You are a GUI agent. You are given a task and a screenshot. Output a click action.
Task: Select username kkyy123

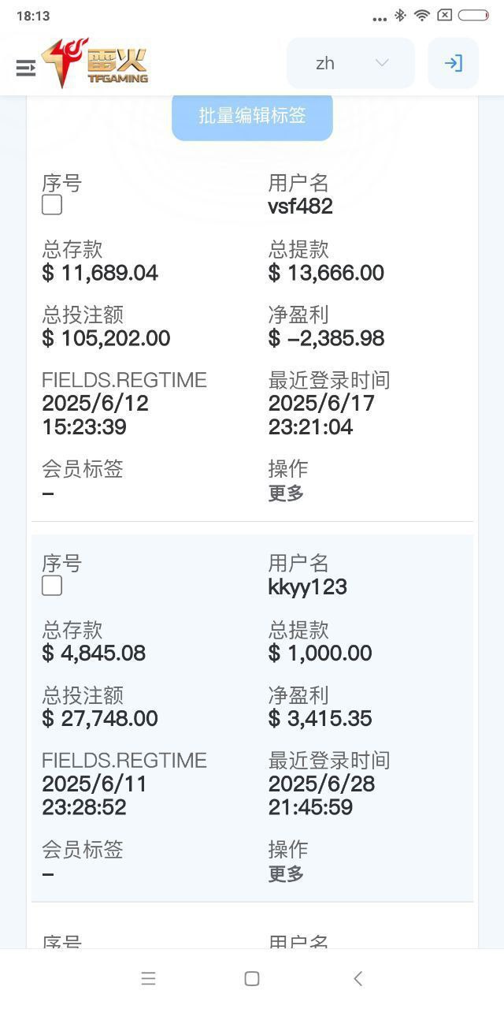(307, 587)
